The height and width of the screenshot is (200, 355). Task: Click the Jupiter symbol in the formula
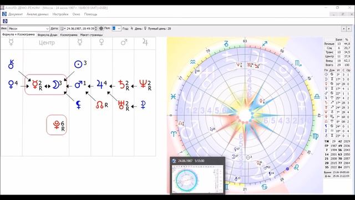click(100, 84)
